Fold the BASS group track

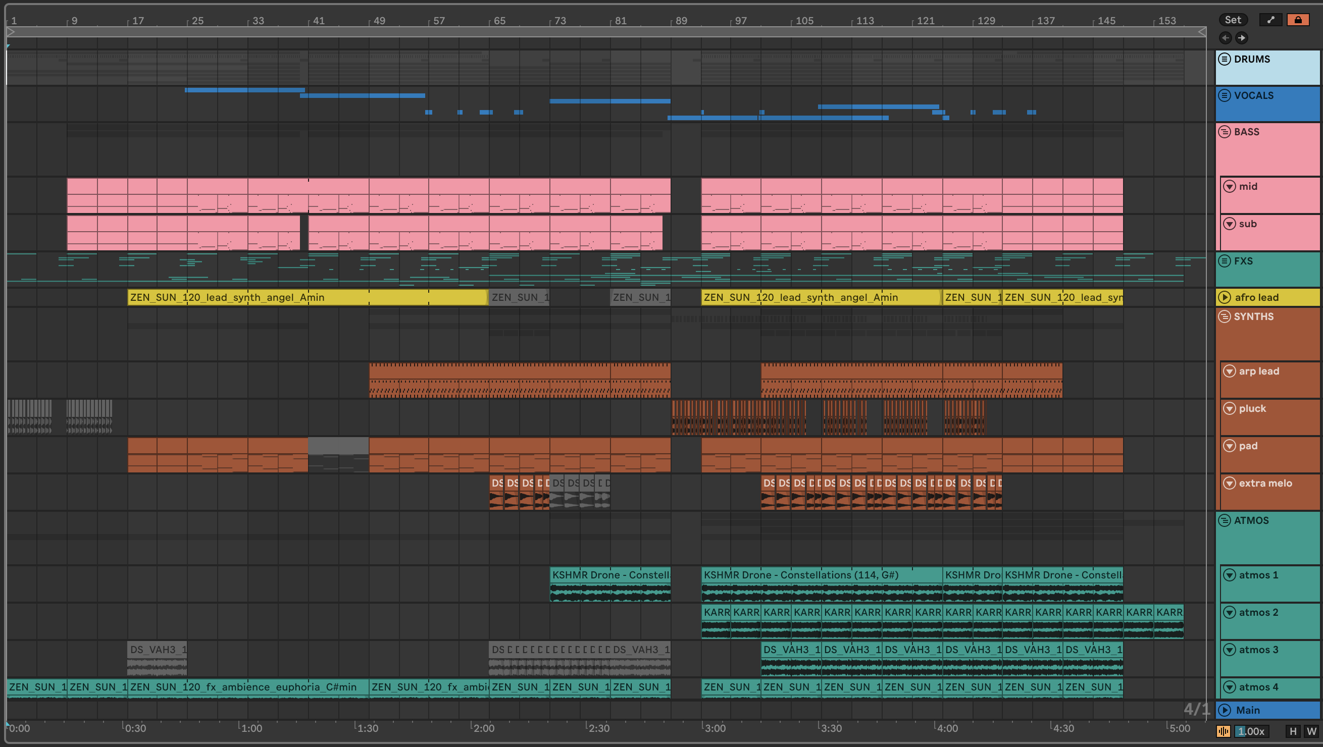pyautogui.click(x=1225, y=132)
